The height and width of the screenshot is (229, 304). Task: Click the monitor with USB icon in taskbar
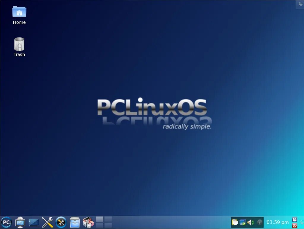[20, 222]
